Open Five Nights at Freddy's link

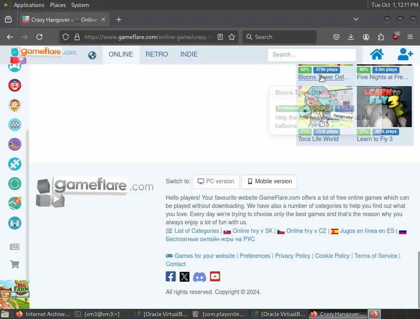(383, 77)
